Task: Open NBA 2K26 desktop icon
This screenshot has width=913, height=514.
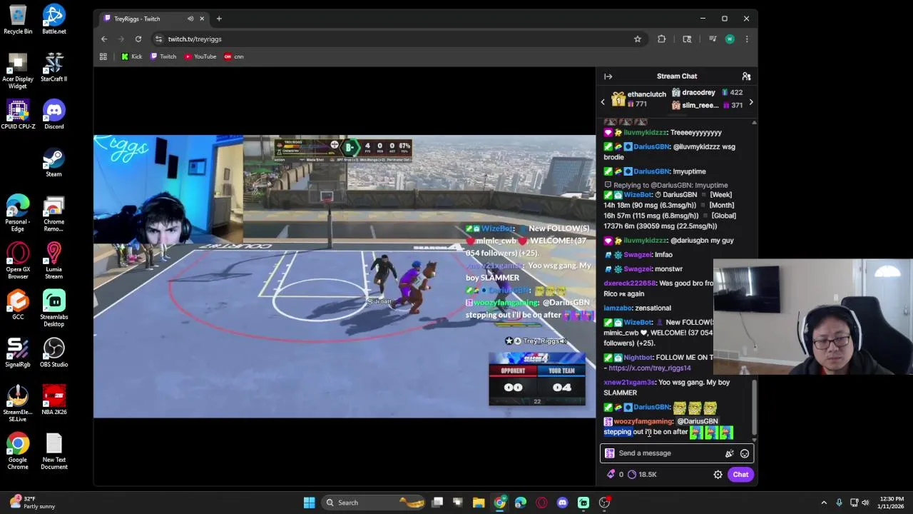Action: [x=53, y=400]
